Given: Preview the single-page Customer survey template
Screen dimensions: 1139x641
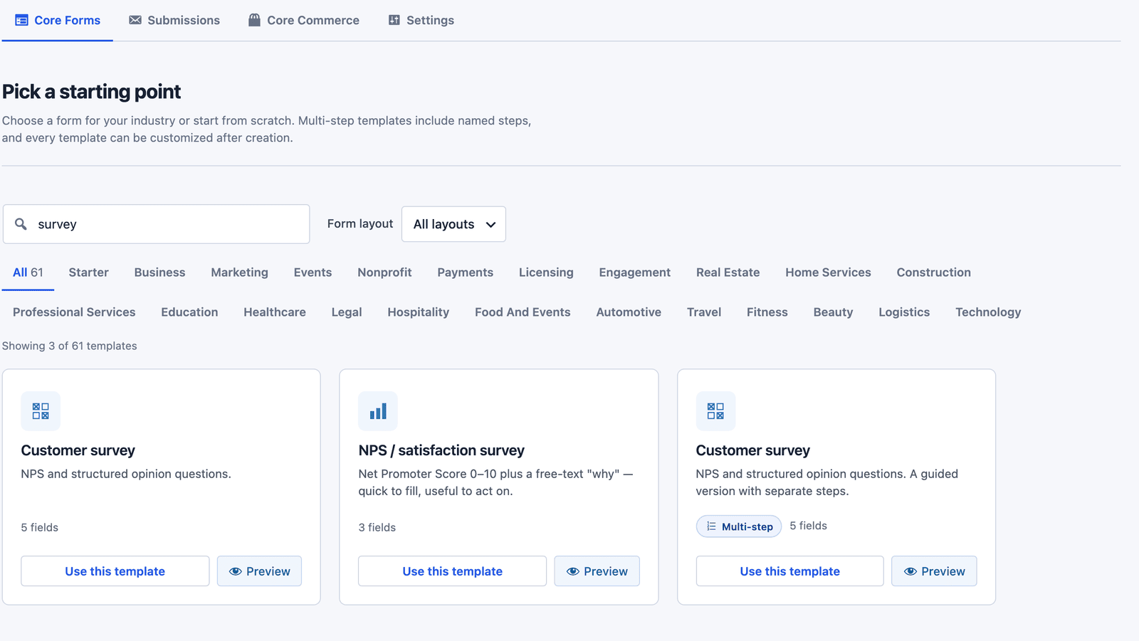Looking at the screenshot, I should point(259,571).
